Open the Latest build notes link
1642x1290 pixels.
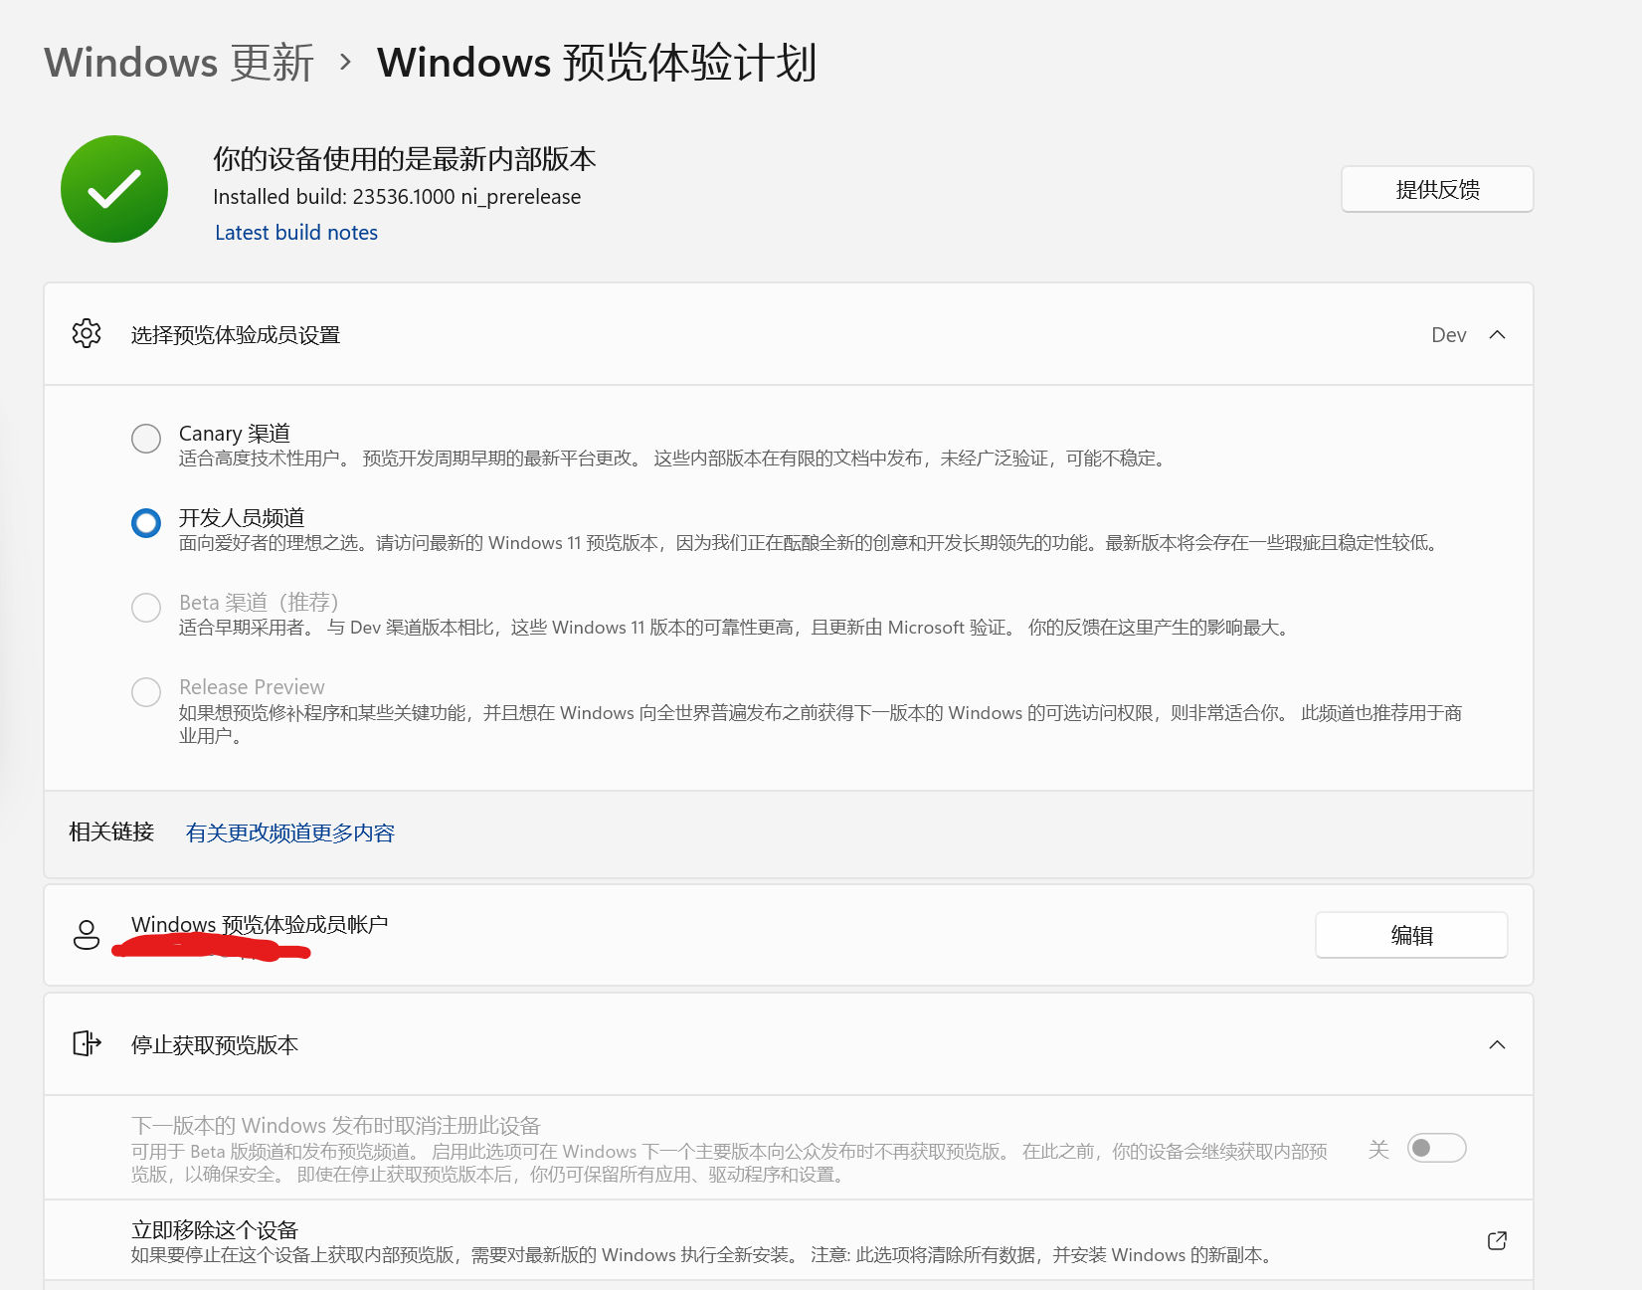[296, 233]
